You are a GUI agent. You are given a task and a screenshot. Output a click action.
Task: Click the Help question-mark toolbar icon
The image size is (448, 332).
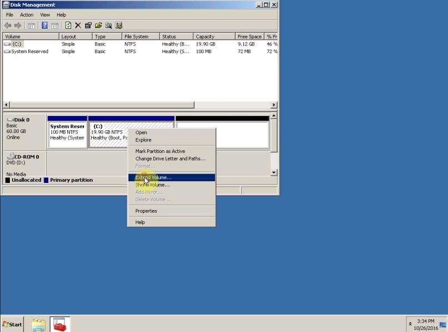pyautogui.click(x=44, y=25)
